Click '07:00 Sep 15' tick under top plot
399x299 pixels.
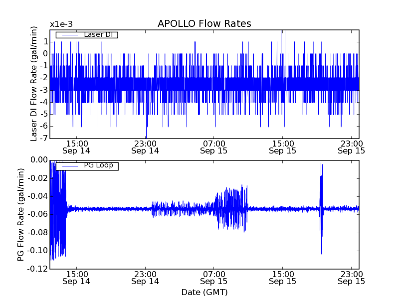[214, 147]
